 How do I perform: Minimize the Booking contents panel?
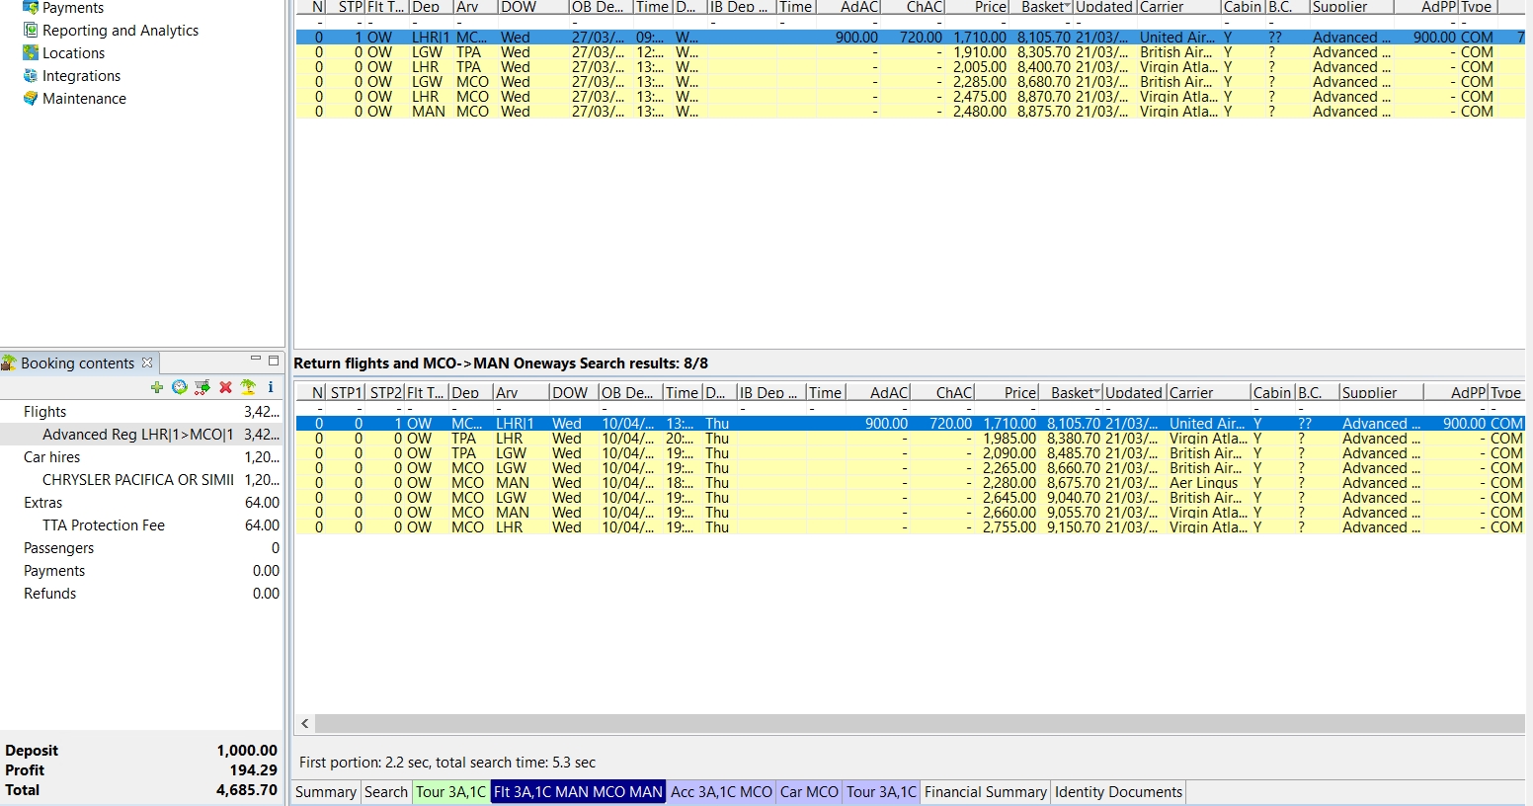tap(256, 360)
